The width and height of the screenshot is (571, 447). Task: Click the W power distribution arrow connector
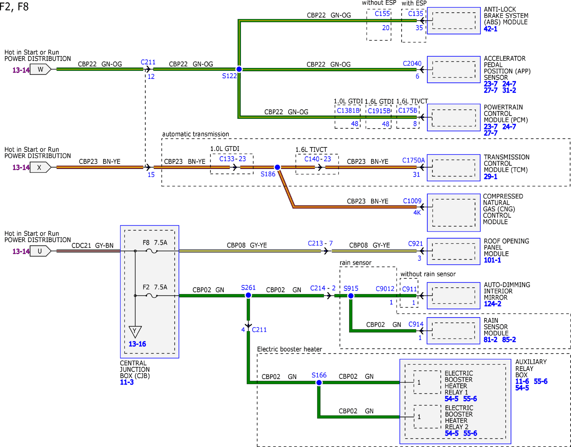[40, 69]
